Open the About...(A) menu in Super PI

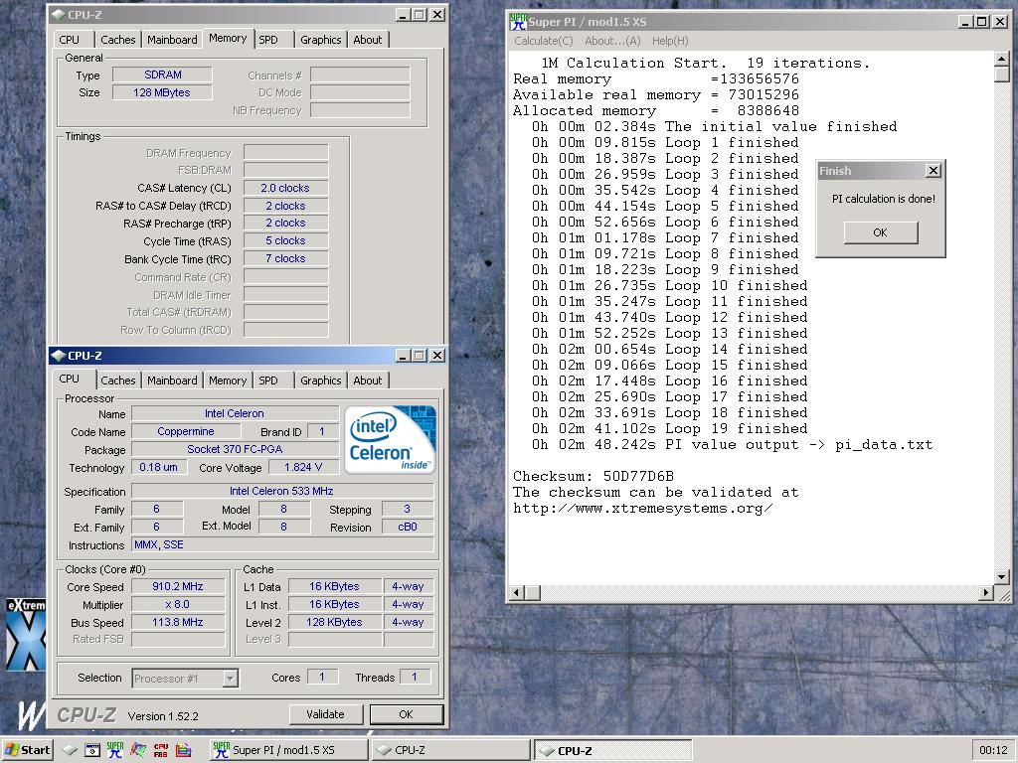click(612, 41)
